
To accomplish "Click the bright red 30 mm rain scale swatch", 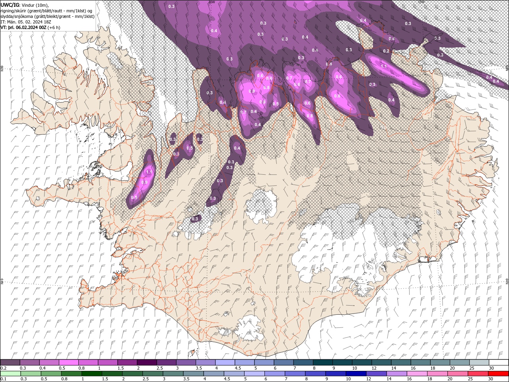I will click(498, 374).
